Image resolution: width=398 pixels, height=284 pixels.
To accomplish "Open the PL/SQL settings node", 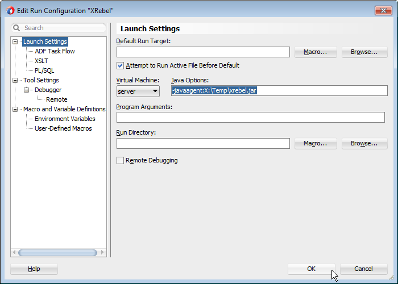I will (x=44, y=70).
